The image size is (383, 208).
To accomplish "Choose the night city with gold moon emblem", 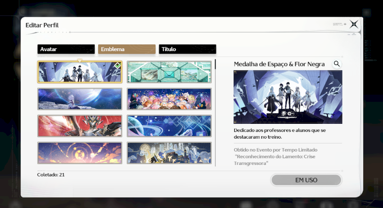I will click(x=169, y=153).
